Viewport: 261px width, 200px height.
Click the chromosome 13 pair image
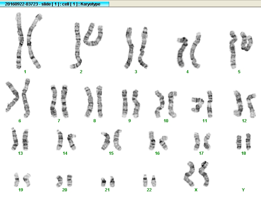point(20,139)
